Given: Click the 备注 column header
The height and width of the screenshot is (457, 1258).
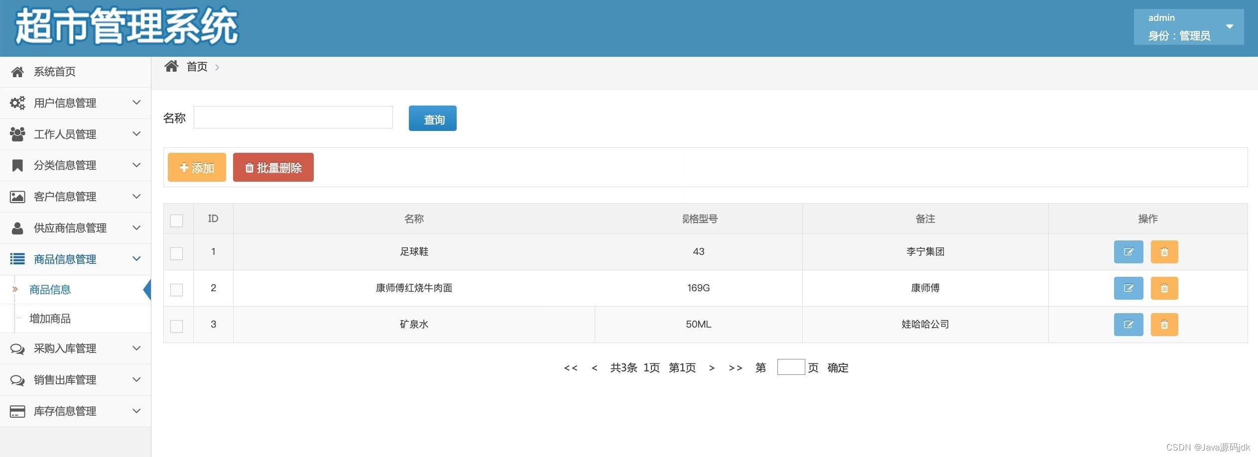Looking at the screenshot, I should 925,219.
